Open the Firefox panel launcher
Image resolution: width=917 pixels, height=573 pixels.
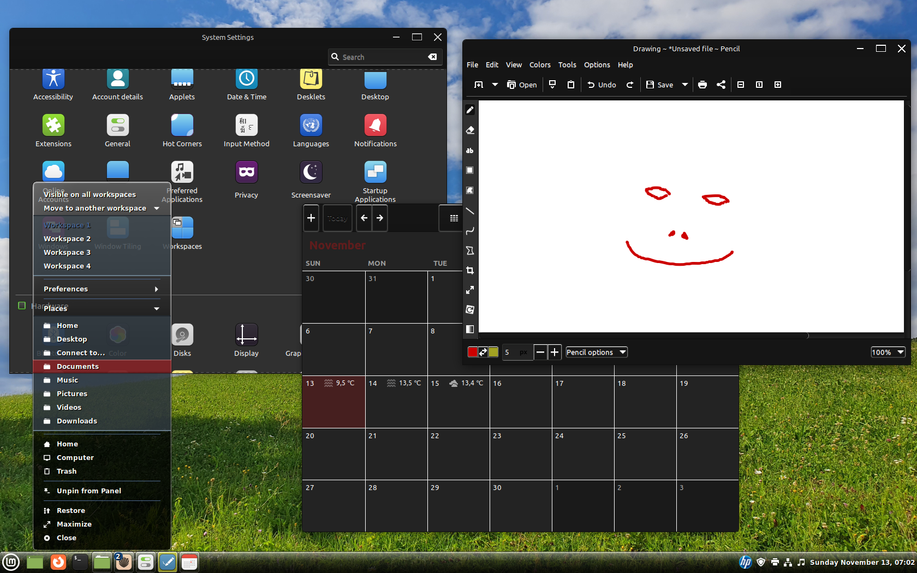point(58,562)
